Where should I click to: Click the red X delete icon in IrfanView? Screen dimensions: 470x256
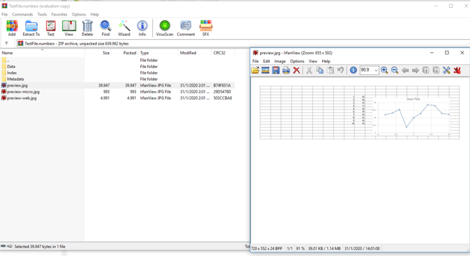coord(296,70)
